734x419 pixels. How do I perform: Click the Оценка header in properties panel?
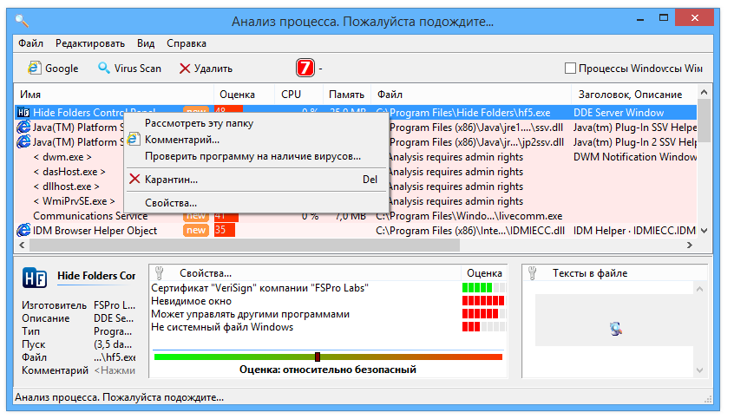pyautogui.click(x=484, y=273)
